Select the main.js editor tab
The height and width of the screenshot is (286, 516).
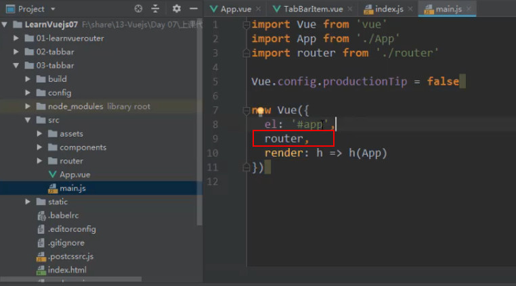click(x=448, y=9)
